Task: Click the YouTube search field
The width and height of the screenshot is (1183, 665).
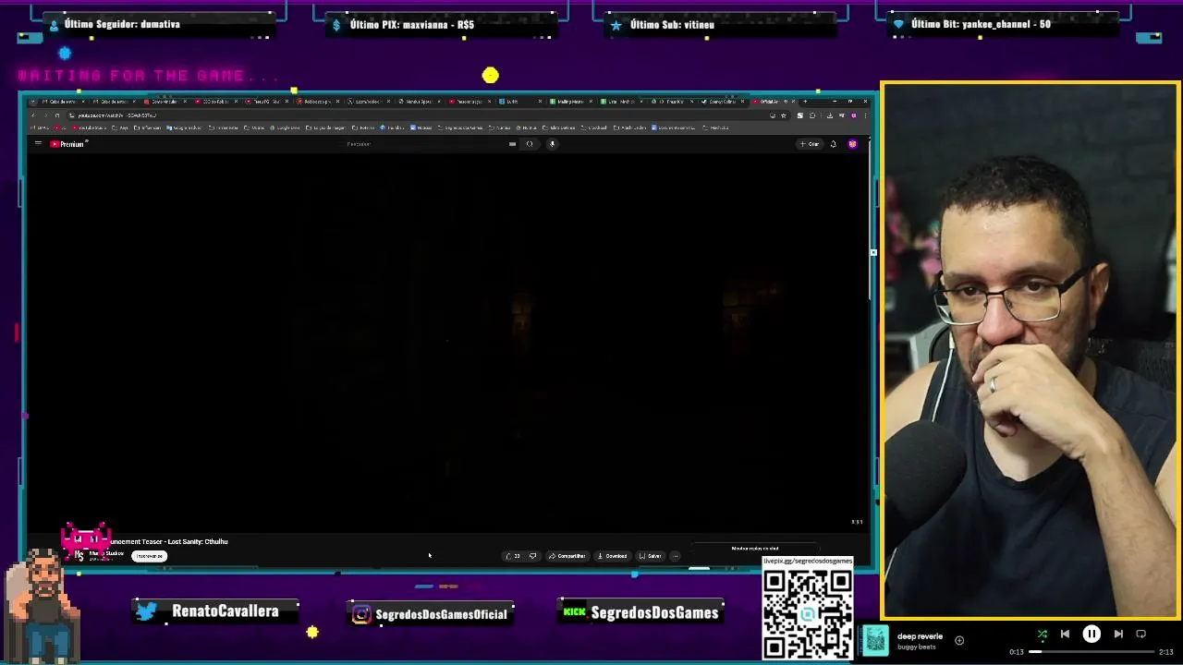Action: (x=425, y=144)
